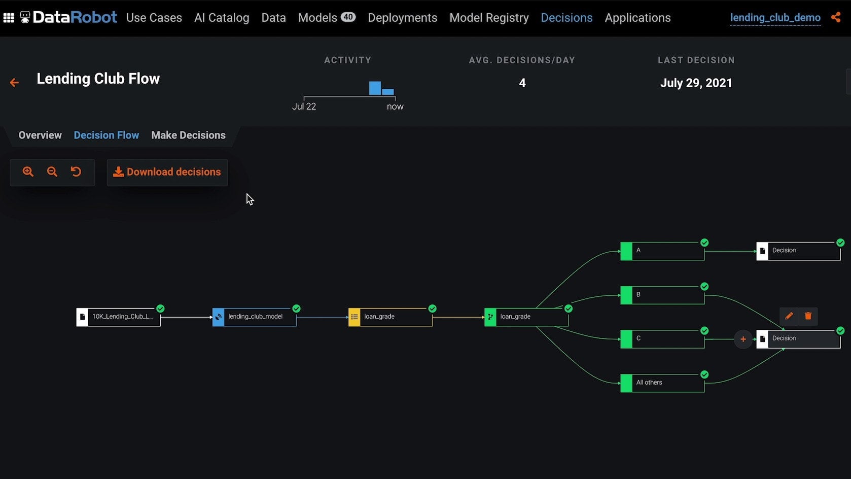Select the node labeled B
This screenshot has width=851, height=479.
(662, 295)
